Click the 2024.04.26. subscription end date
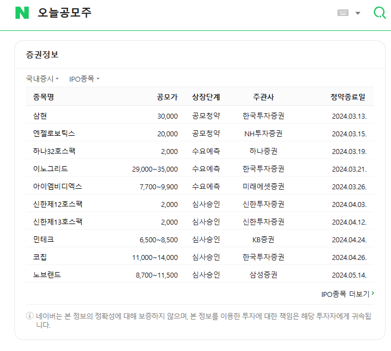The image size is (391, 351). [x=349, y=258]
